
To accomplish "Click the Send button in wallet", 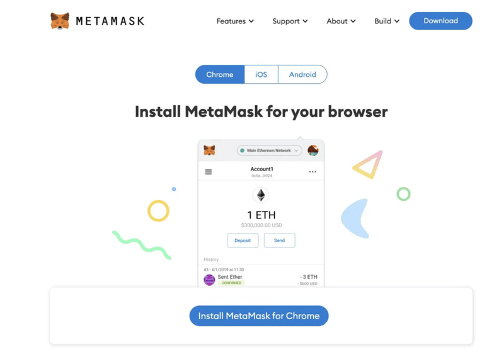I will pos(279,240).
